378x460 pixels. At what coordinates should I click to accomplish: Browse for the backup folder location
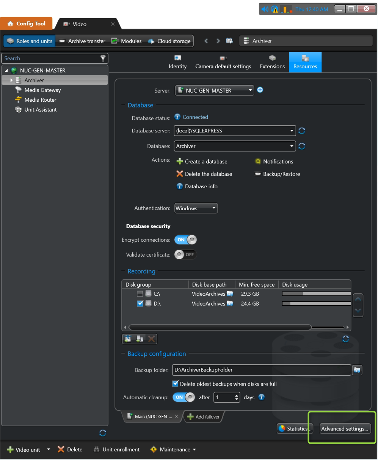click(x=357, y=370)
